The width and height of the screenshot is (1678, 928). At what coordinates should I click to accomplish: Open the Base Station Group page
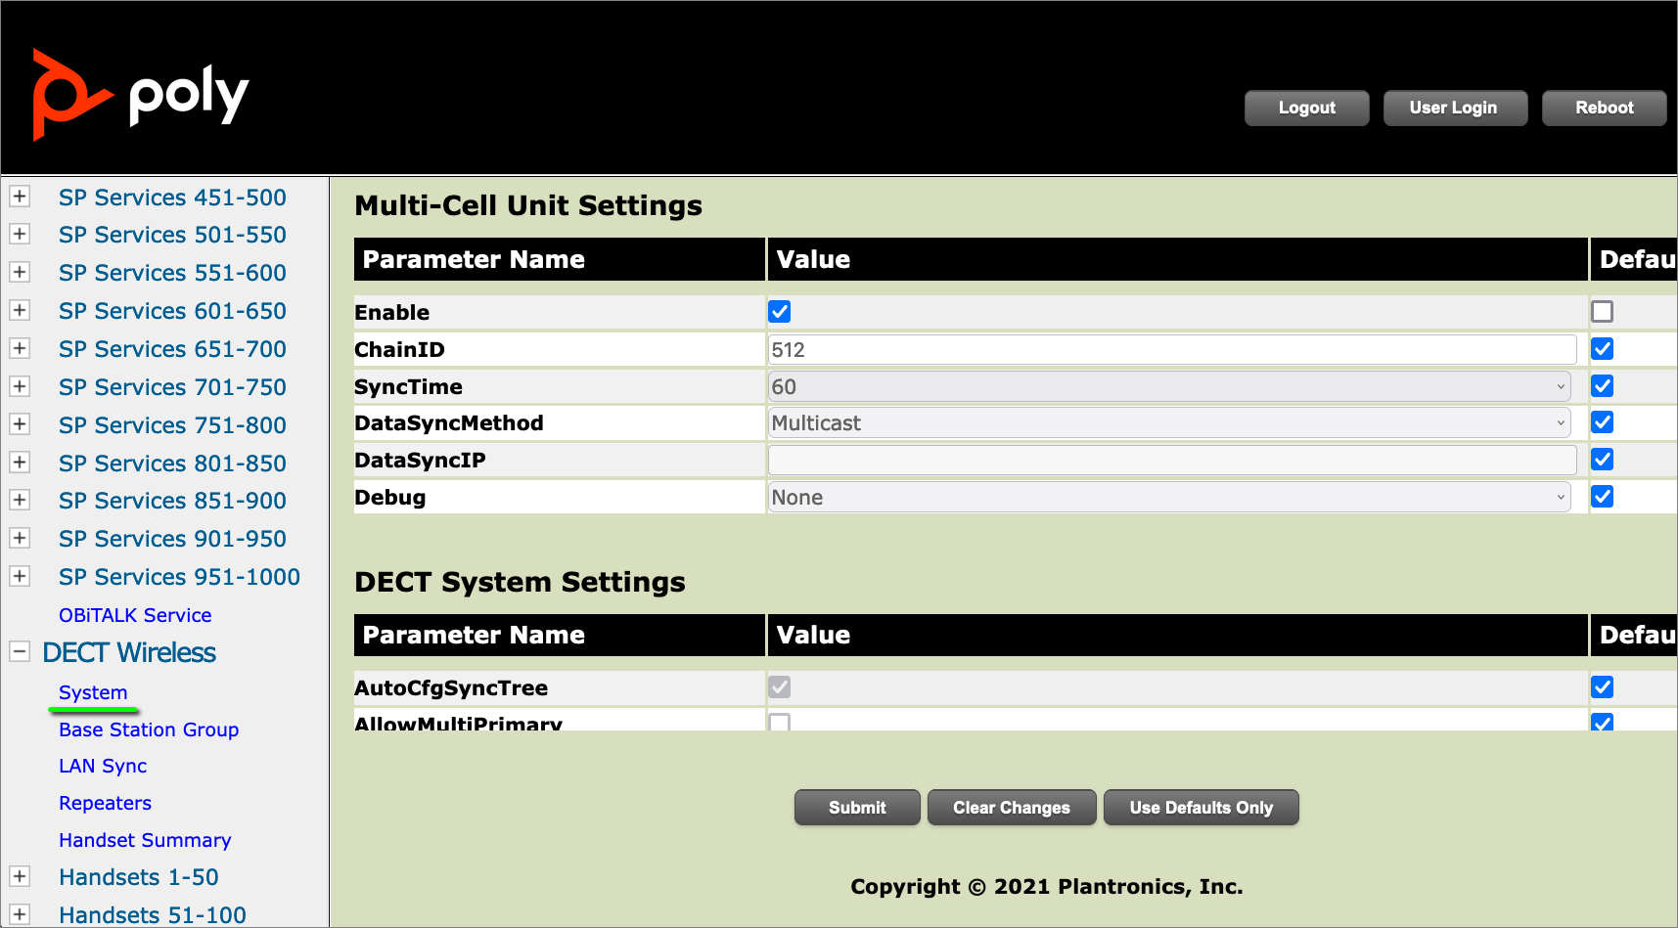pos(149,729)
